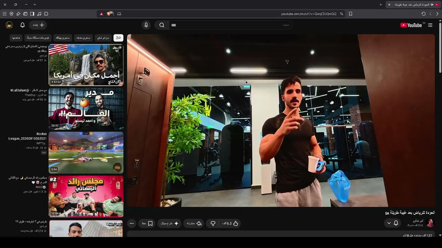Open the channel avatar next to the video title
The image size is (442, 248).
tap(430, 223)
